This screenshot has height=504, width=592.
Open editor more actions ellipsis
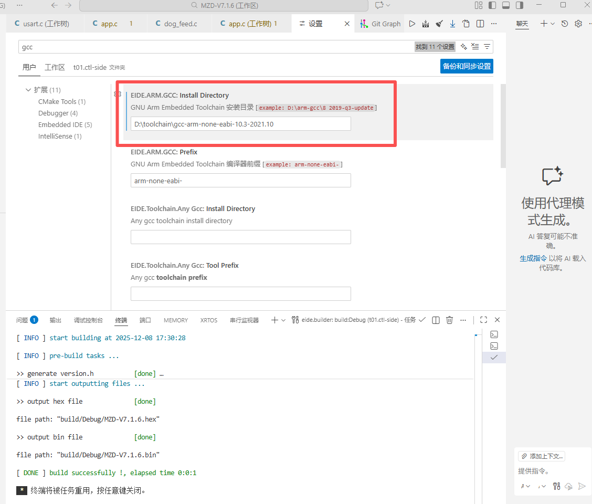[x=493, y=24]
